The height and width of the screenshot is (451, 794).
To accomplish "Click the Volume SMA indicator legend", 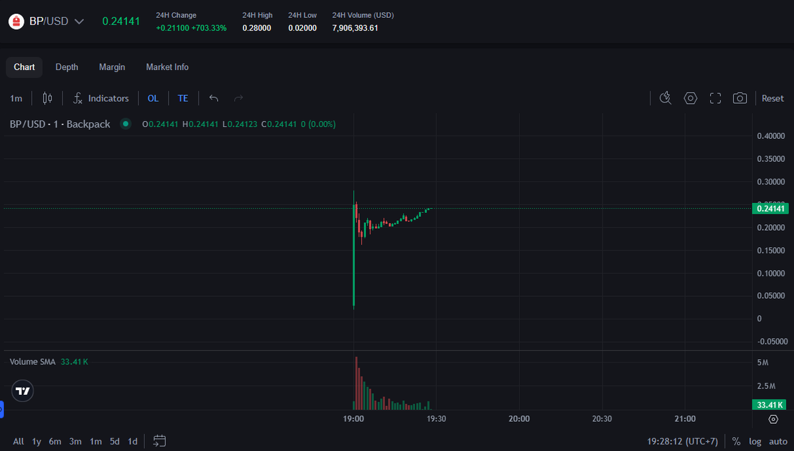I will pyautogui.click(x=33, y=362).
